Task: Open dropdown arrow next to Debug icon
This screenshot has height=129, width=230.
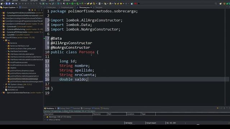Action: point(70,4)
